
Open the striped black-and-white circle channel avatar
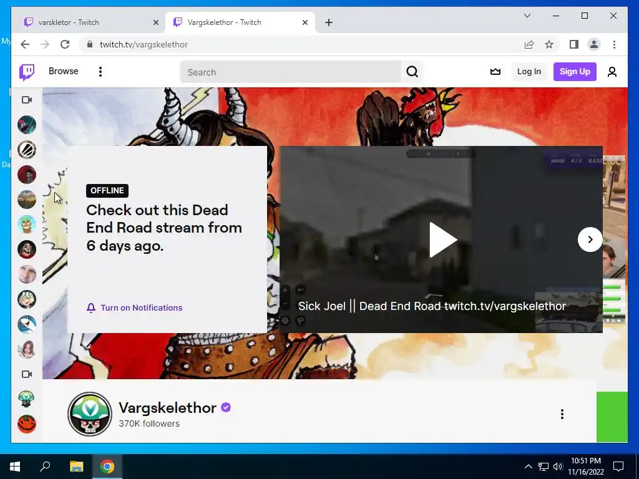(x=27, y=150)
